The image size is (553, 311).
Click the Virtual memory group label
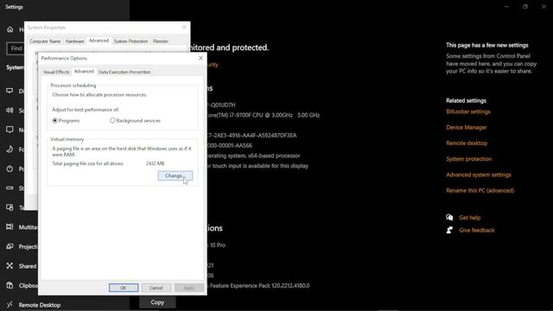[x=67, y=139]
